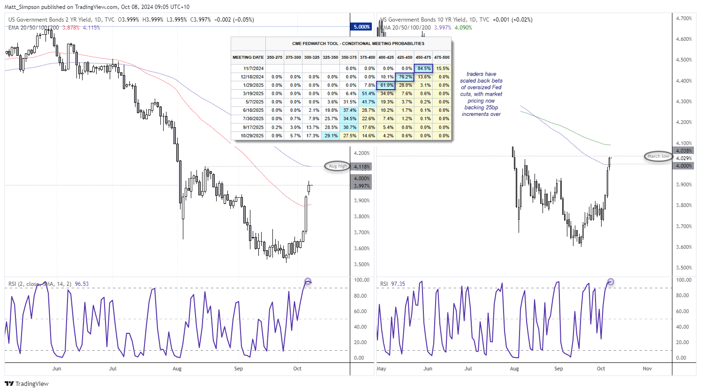
Task: Click the 4.115% EMA value on the 2-year chart
Action: click(x=91, y=28)
